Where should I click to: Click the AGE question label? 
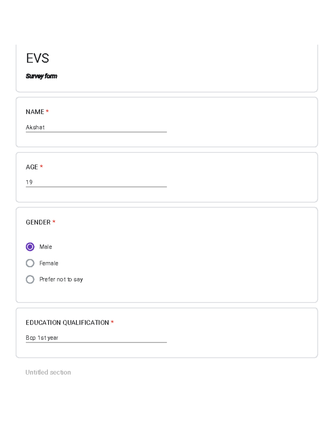click(32, 167)
